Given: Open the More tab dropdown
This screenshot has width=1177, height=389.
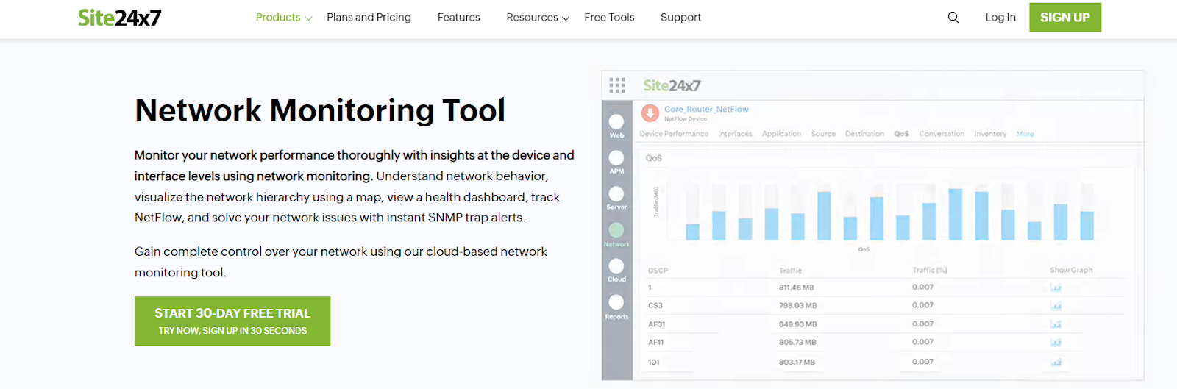Looking at the screenshot, I should coord(1025,134).
